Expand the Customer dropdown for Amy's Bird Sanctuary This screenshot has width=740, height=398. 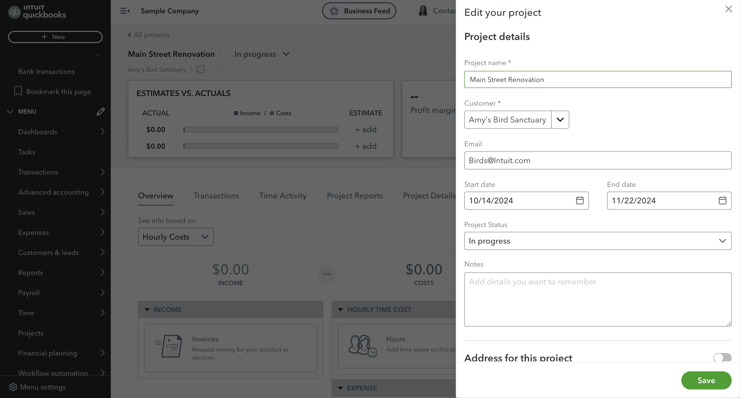click(560, 120)
